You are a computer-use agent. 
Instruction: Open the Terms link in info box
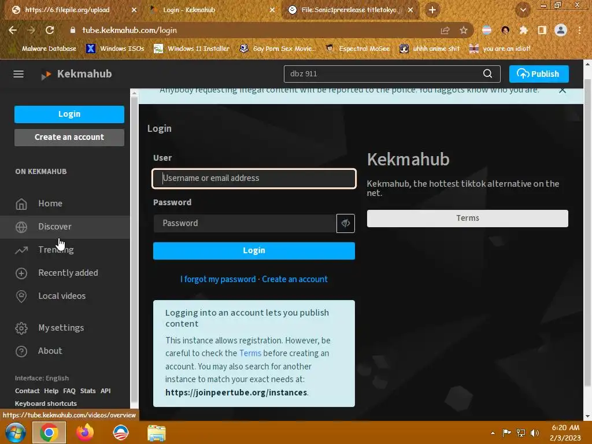pos(250,353)
